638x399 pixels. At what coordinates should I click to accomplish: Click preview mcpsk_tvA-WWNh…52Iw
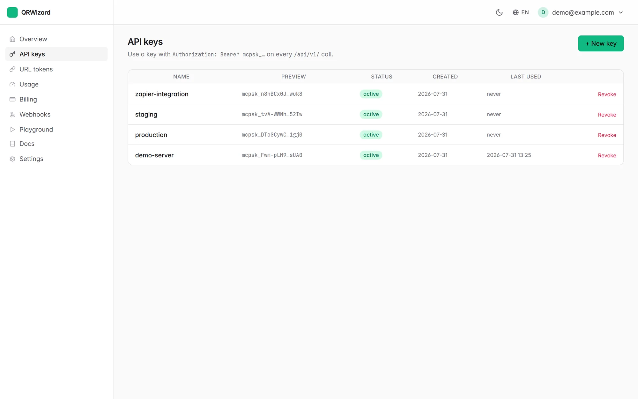(x=272, y=114)
